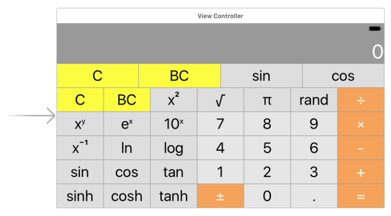Tap the orange minus operator key

click(361, 148)
